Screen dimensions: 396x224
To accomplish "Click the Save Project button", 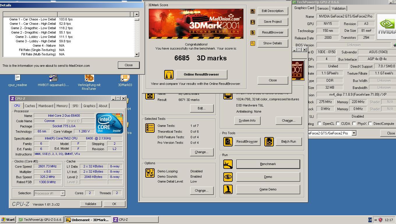I will (x=273, y=22).
